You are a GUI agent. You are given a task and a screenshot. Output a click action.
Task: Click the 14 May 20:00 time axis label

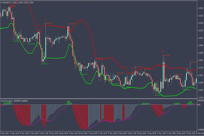[x=24, y=133]
